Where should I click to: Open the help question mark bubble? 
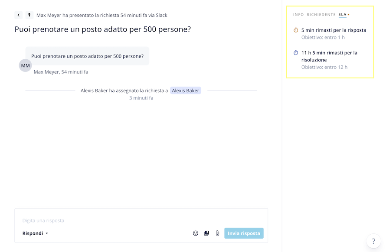pos(373,241)
